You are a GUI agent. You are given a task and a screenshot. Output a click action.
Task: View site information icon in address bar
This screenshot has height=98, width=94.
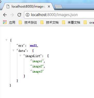point(28,15)
